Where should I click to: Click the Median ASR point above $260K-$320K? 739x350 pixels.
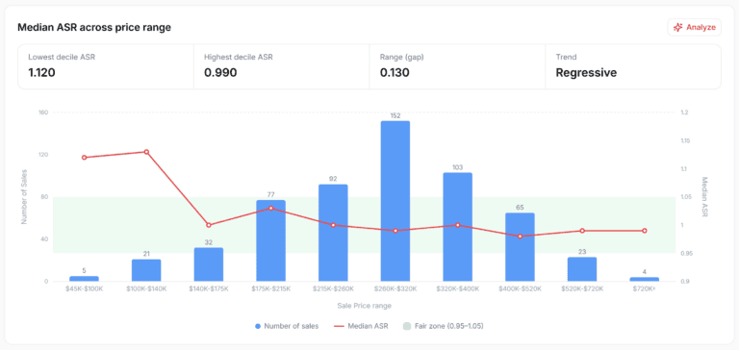[x=395, y=231]
